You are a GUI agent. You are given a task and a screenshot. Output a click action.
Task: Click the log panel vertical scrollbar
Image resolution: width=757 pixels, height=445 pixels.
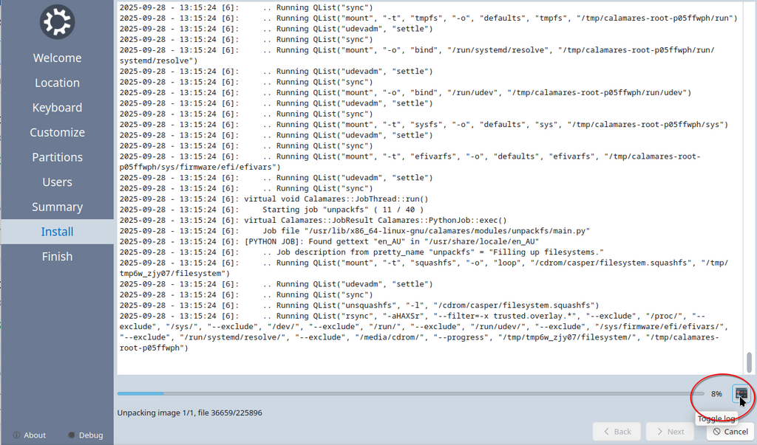click(750, 188)
